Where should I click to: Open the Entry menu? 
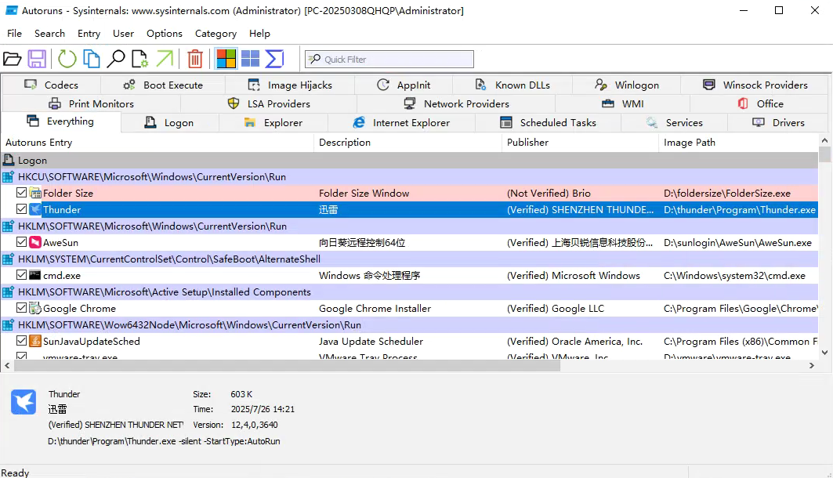point(89,34)
